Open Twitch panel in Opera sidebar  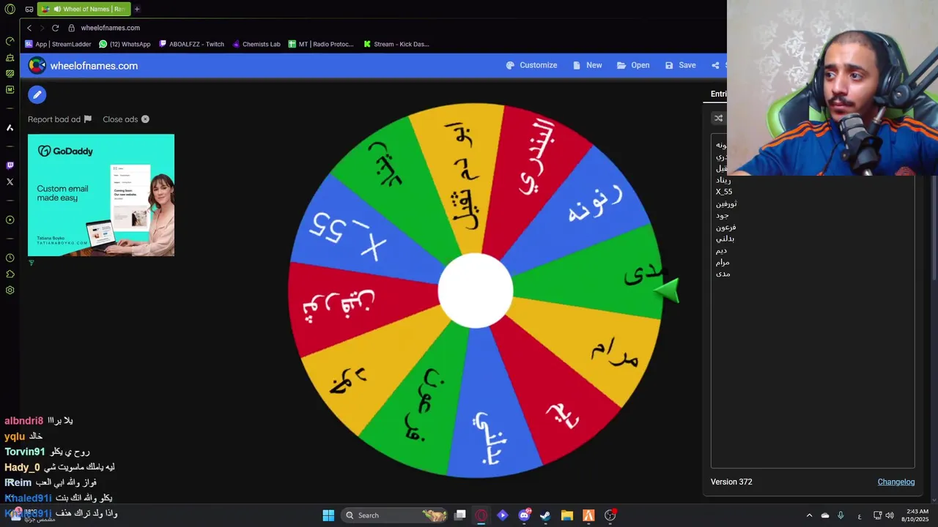10,165
